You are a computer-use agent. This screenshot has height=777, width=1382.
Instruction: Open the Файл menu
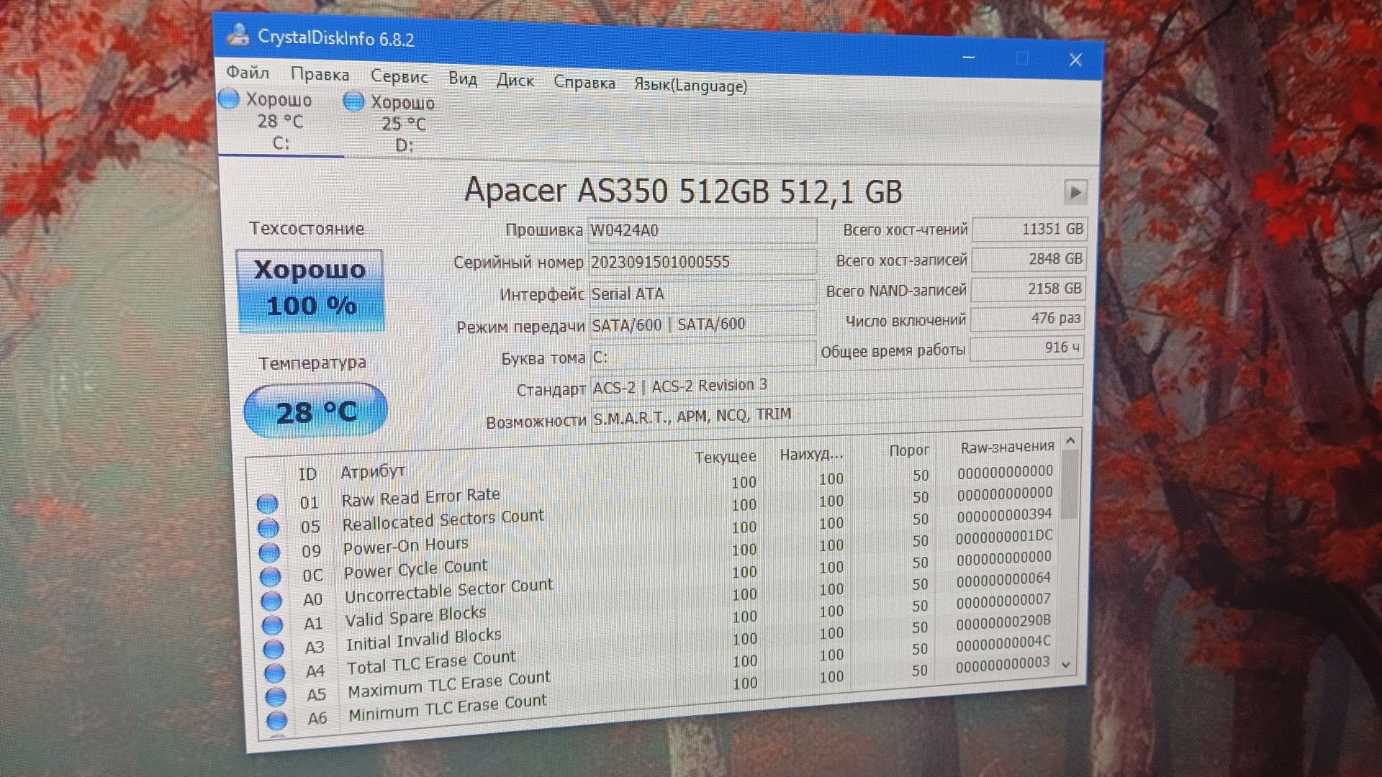coord(248,72)
